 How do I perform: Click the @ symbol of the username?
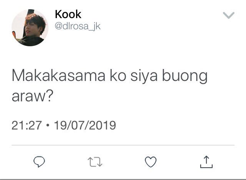click(x=58, y=27)
